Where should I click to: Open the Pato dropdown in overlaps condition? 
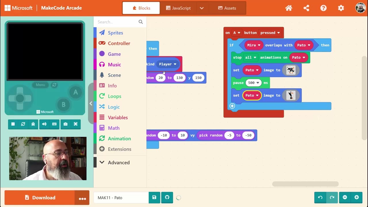coord(304,45)
